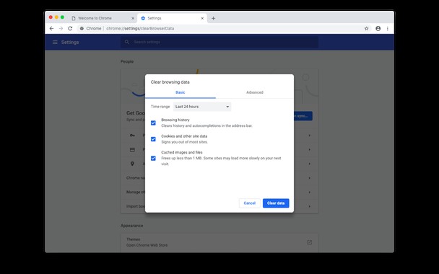Open the profile avatar icon
Screen dimensions: 439x274
[378, 29]
